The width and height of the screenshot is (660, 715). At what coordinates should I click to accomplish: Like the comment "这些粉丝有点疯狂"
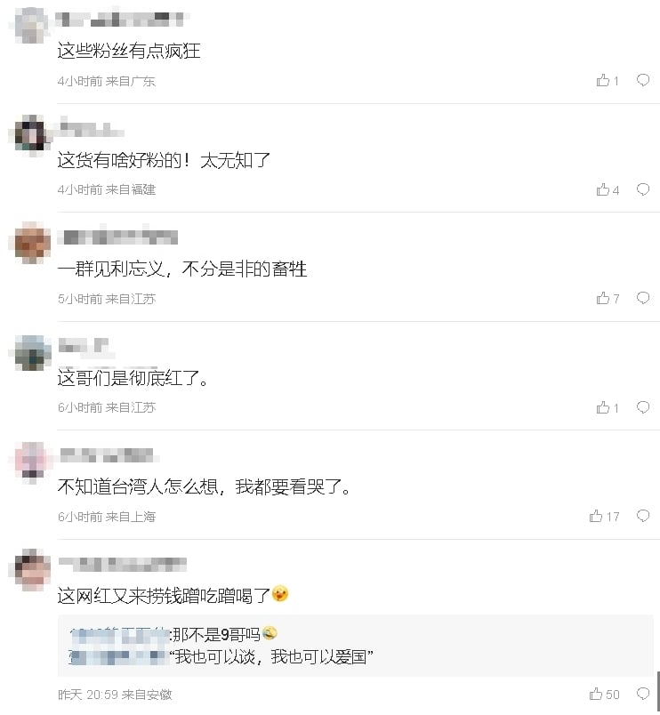(603, 80)
